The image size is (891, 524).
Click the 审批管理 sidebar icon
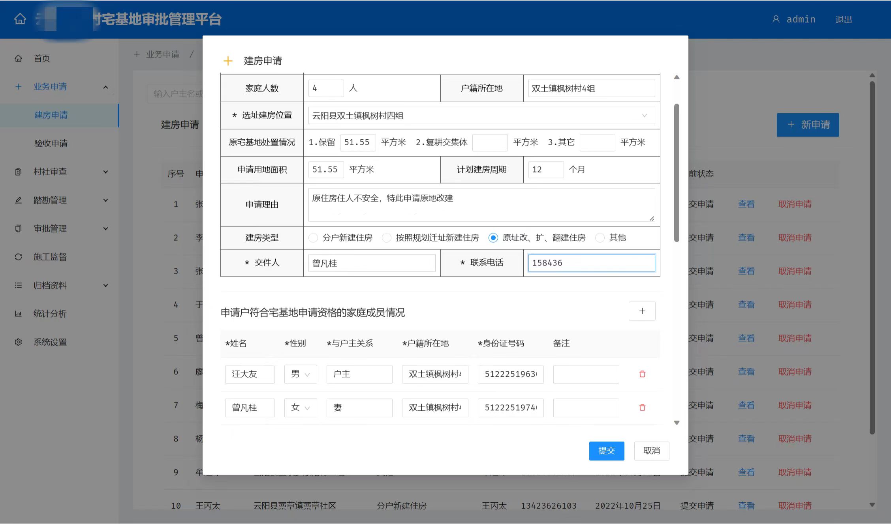(x=18, y=228)
